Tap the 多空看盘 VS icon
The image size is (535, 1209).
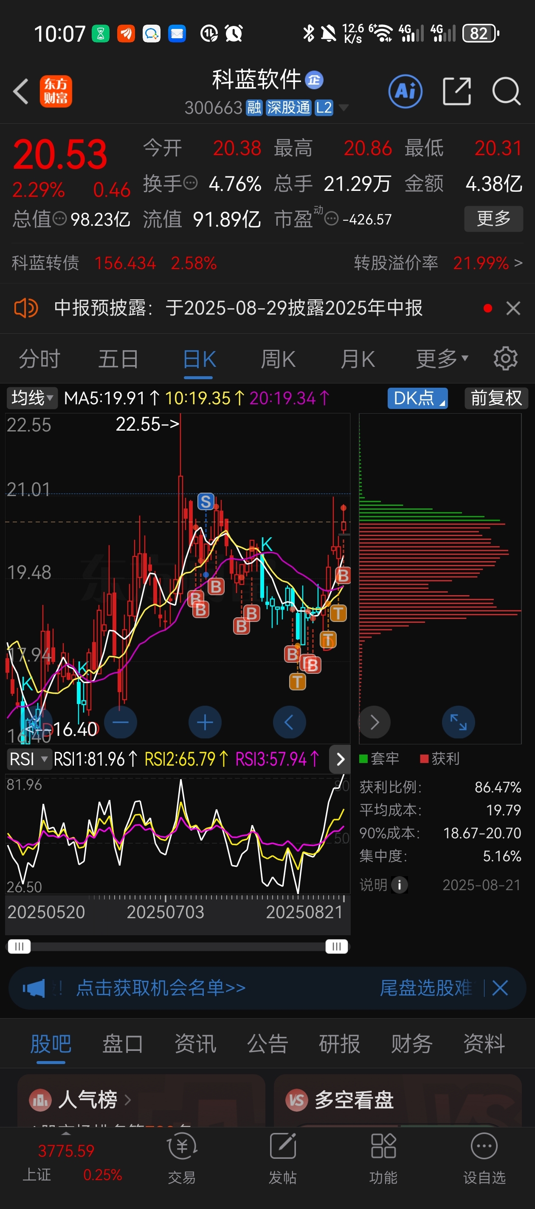[297, 1100]
